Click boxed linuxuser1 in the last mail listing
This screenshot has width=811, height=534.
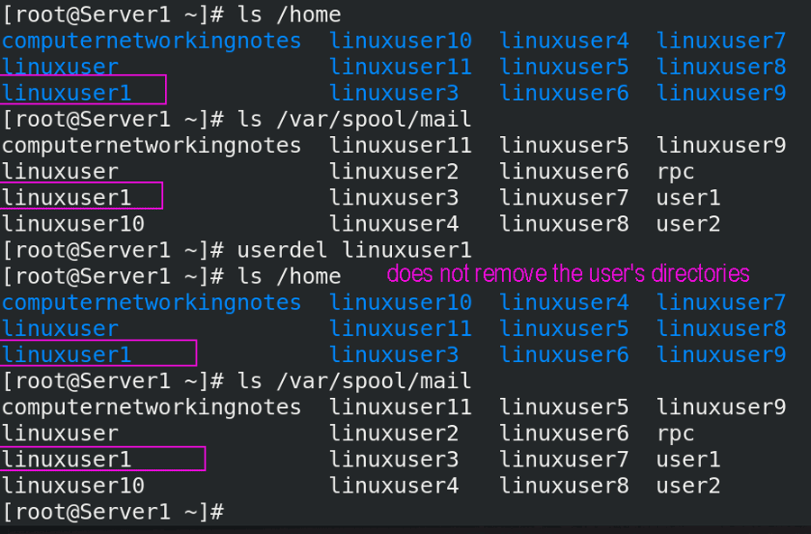point(67,459)
